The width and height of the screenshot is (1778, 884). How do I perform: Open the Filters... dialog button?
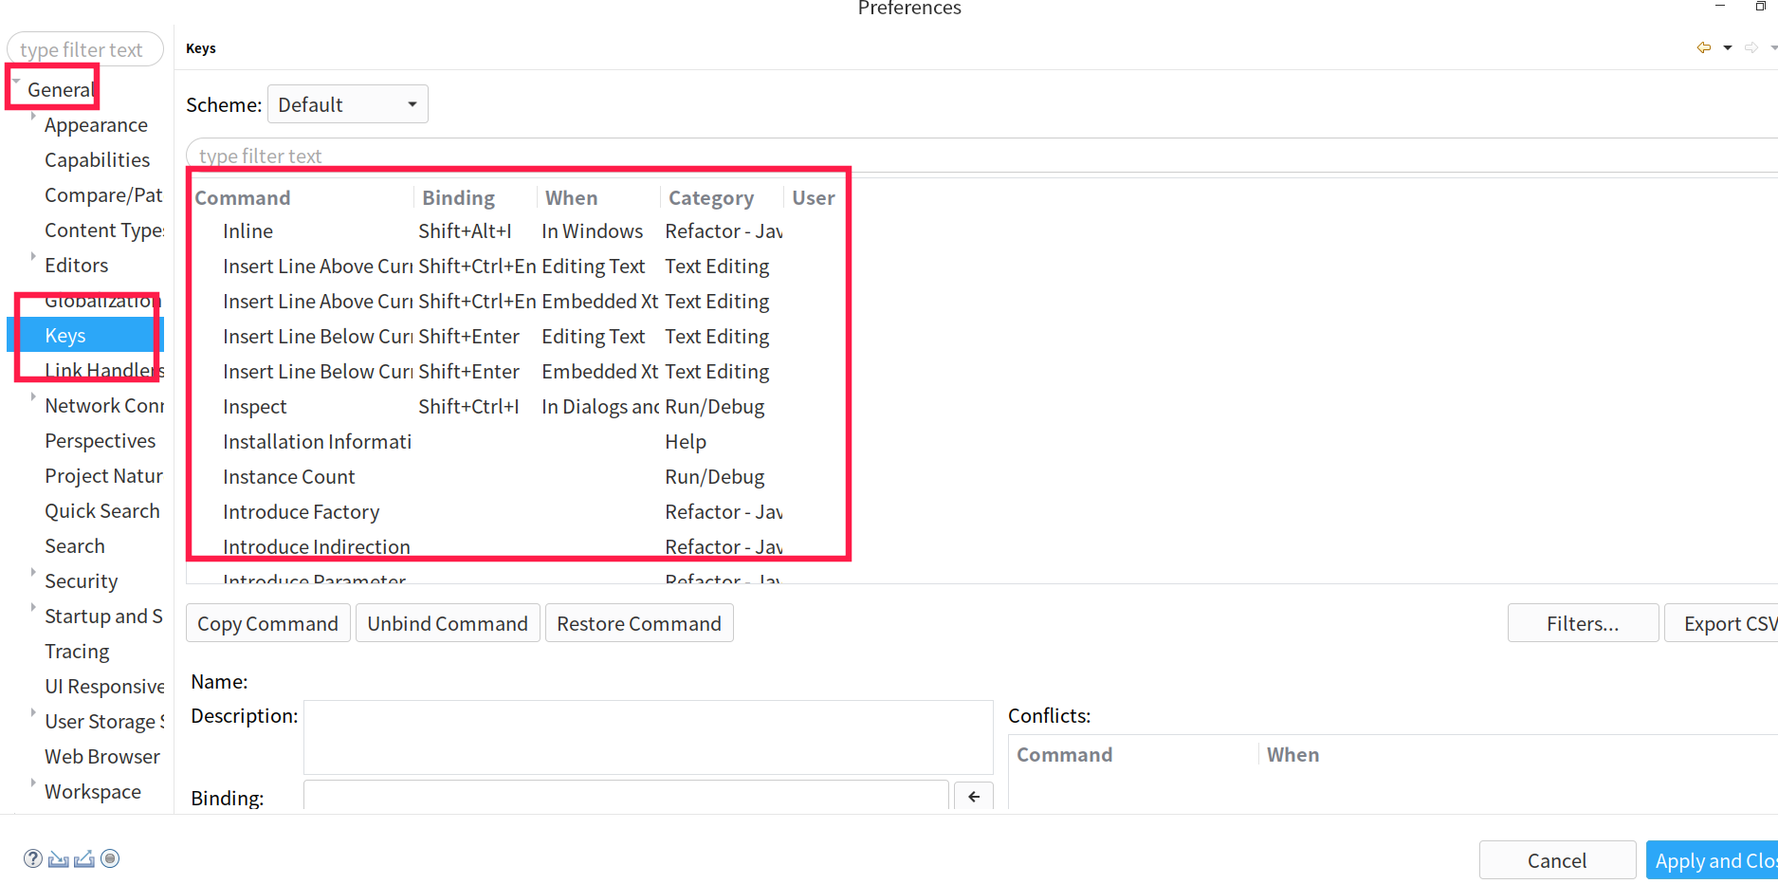pos(1583,623)
